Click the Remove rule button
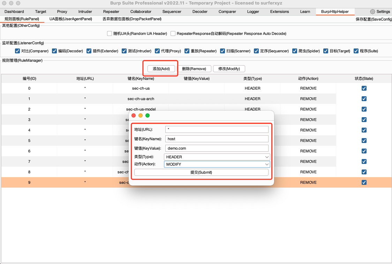392x264 pixels. coord(194,69)
